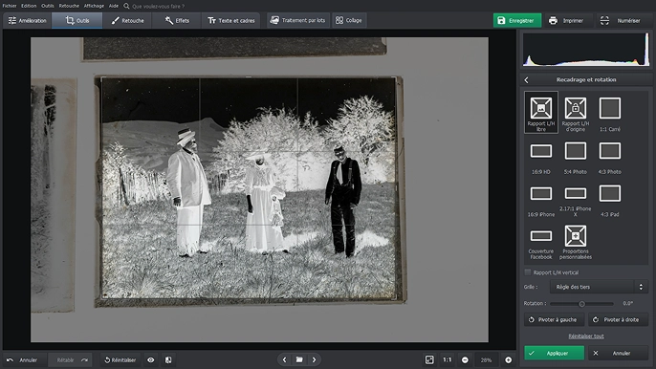Screen dimensions: 656x369
Task: Click the search field Que voulez-vous faire
Action: coord(159,7)
